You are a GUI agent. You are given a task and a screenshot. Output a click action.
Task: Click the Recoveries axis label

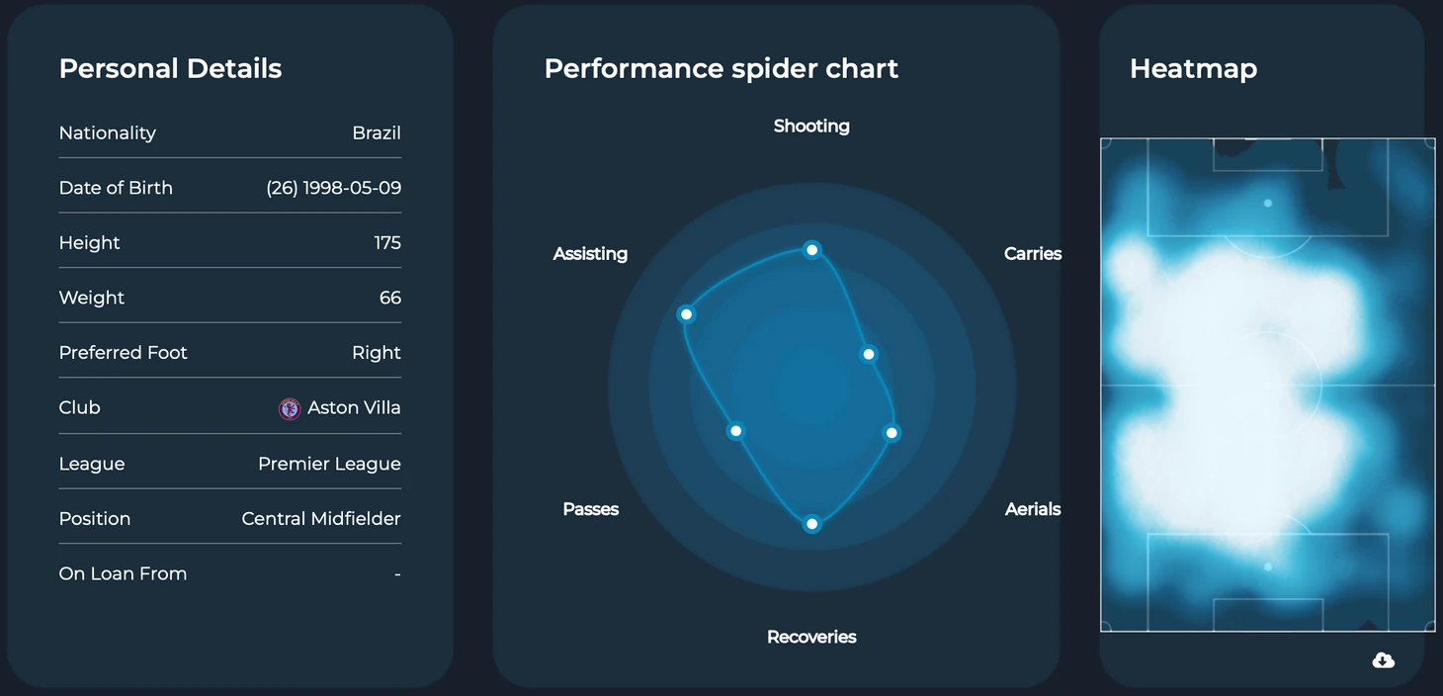point(811,638)
